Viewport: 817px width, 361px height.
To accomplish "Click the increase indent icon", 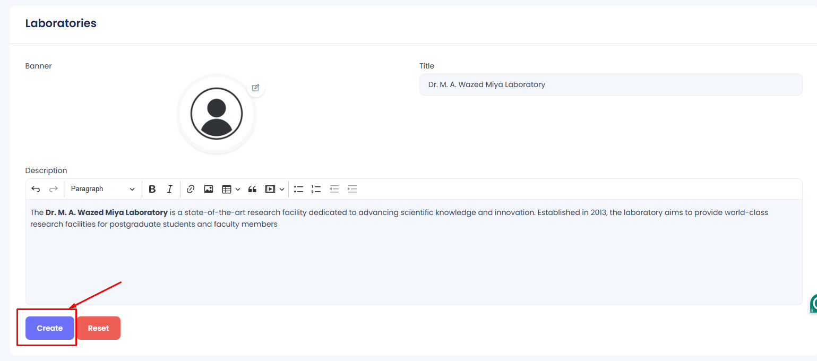I will (x=352, y=189).
